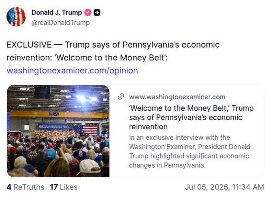Follow the washingtonexaminer.com/opinion link
This screenshot has height=198, width=272.
[x=72, y=71]
